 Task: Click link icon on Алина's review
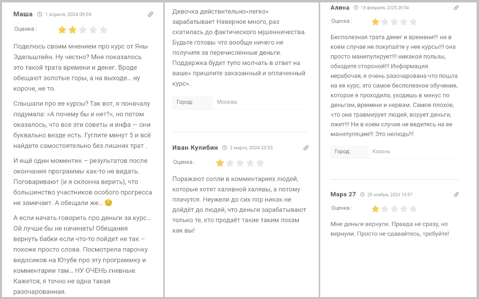tap(456, 8)
